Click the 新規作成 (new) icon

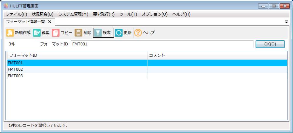[x=10, y=33]
